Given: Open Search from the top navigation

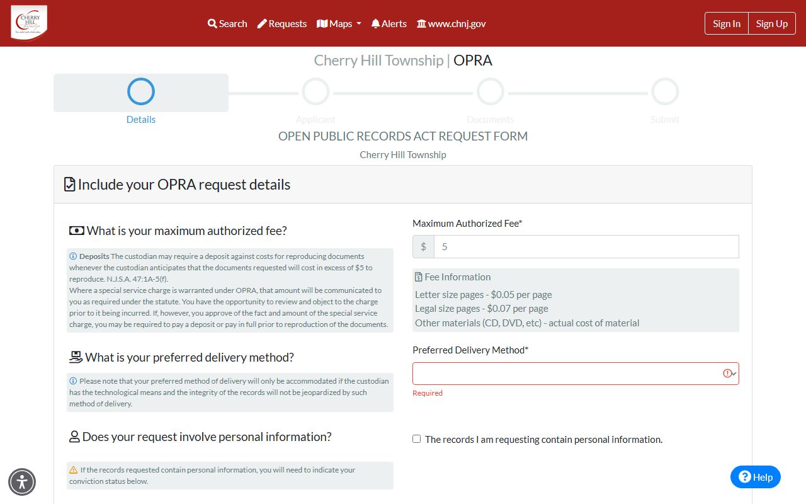Looking at the screenshot, I should click(x=227, y=23).
